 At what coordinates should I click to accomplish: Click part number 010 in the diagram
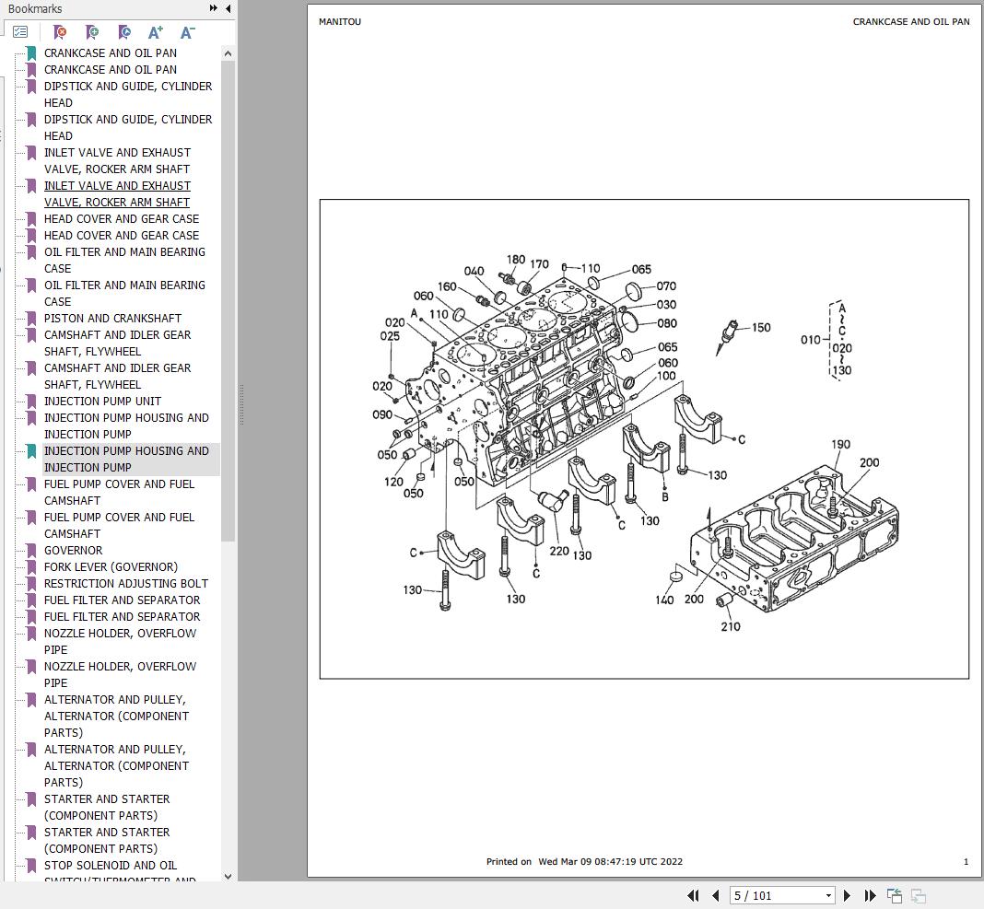coord(810,340)
